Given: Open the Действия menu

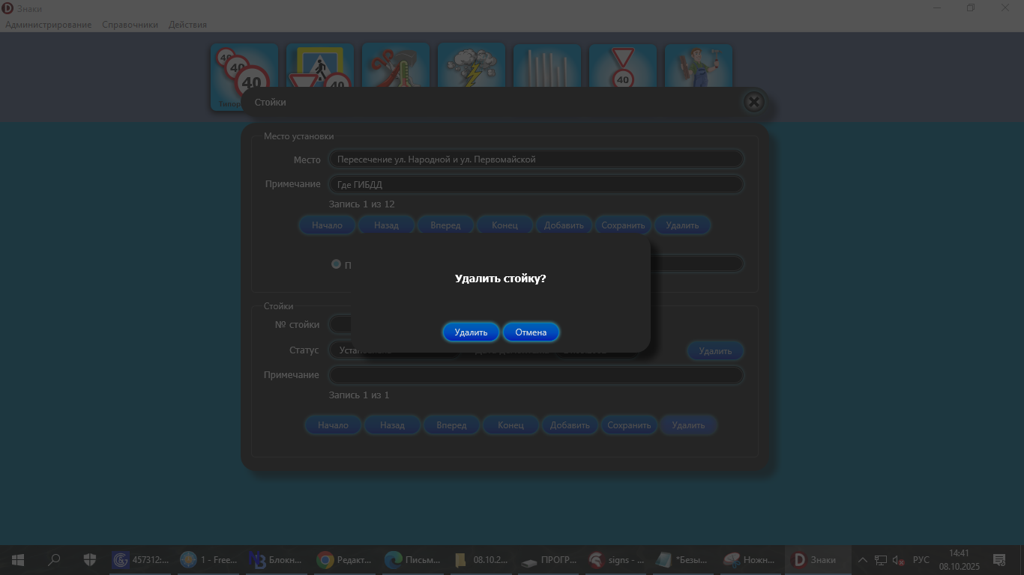Looking at the screenshot, I should coord(187,25).
